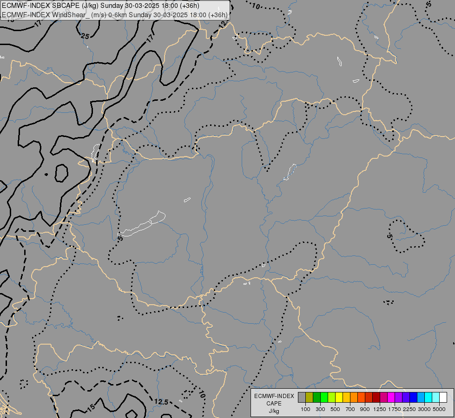
Task: Click the pure dark blue legend swatch
Action: point(414,398)
